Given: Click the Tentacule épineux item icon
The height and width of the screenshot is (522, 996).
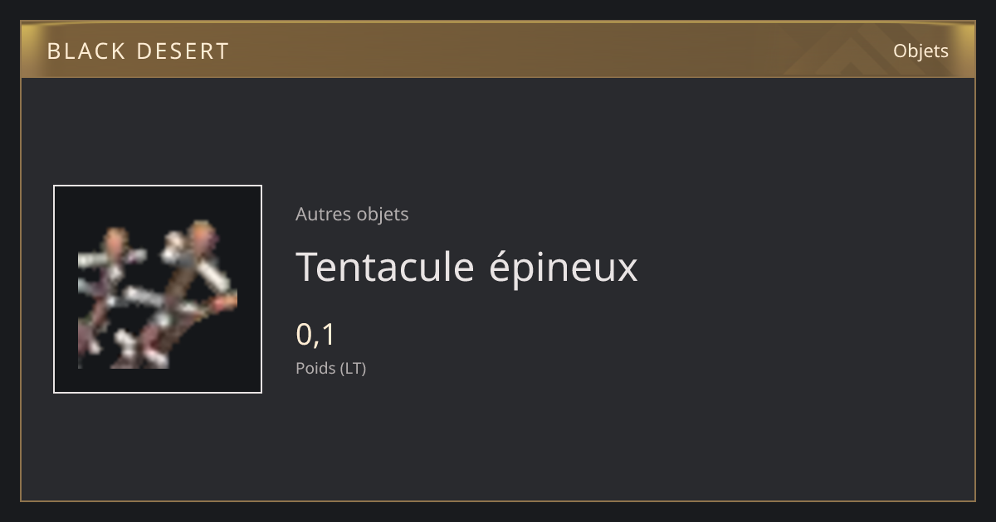Looking at the screenshot, I should pos(158,289).
